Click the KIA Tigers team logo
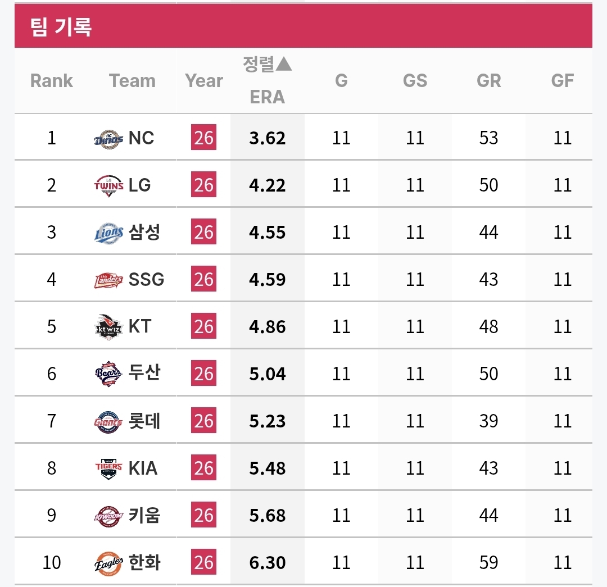This screenshot has height=587, width=607. (108, 468)
